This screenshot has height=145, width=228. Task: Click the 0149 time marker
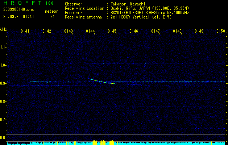click(199, 31)
